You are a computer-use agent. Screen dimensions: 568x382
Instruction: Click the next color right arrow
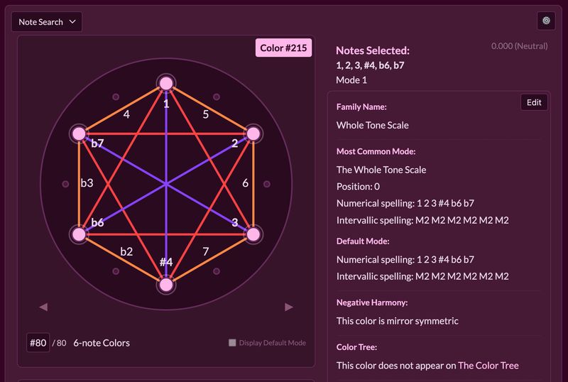289,307
